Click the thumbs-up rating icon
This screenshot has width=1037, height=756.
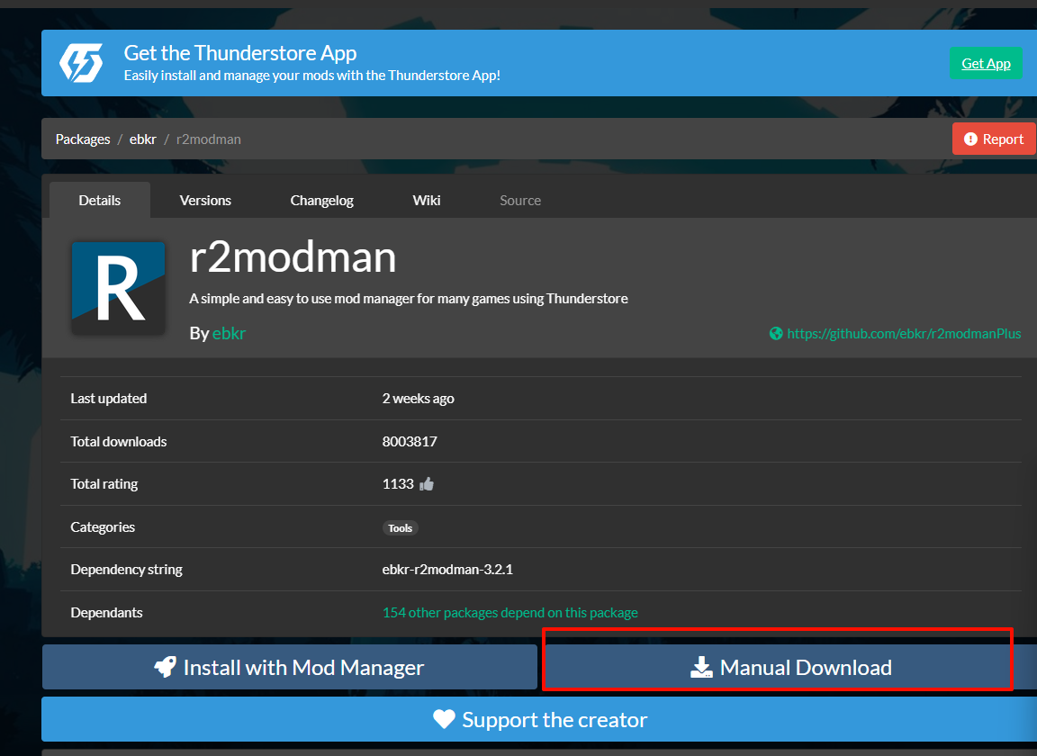[x=427, y=484]
